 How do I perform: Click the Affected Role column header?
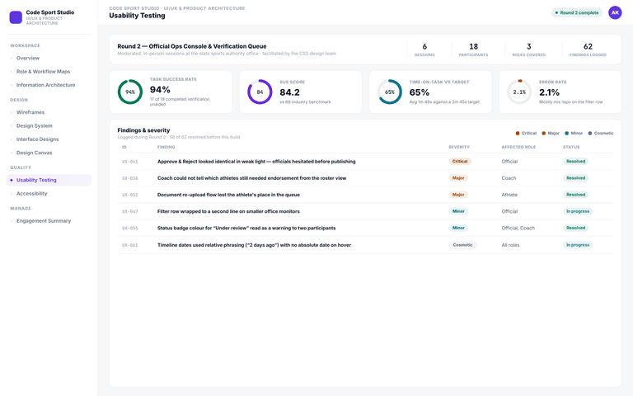[x=518, y=147]
